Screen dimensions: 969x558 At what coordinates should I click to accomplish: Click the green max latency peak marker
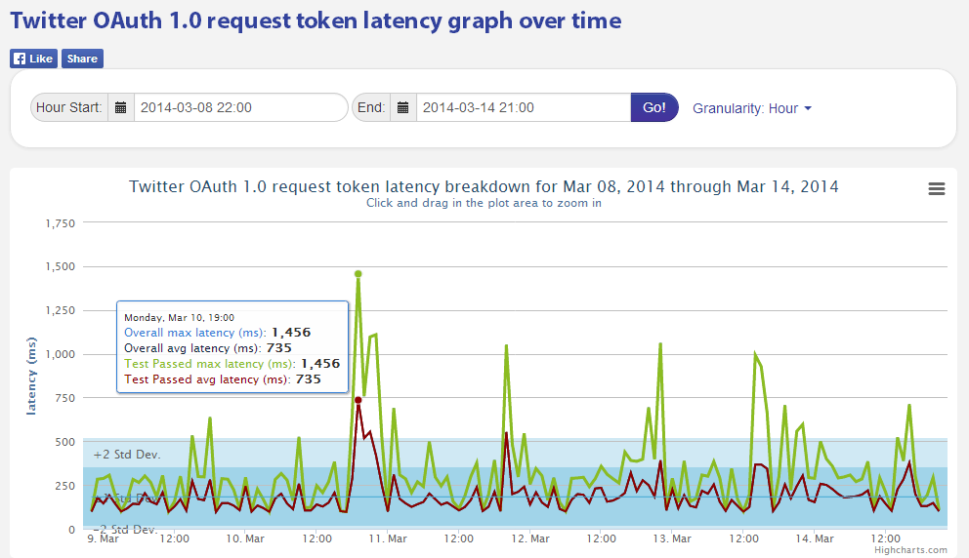[358, 274]
